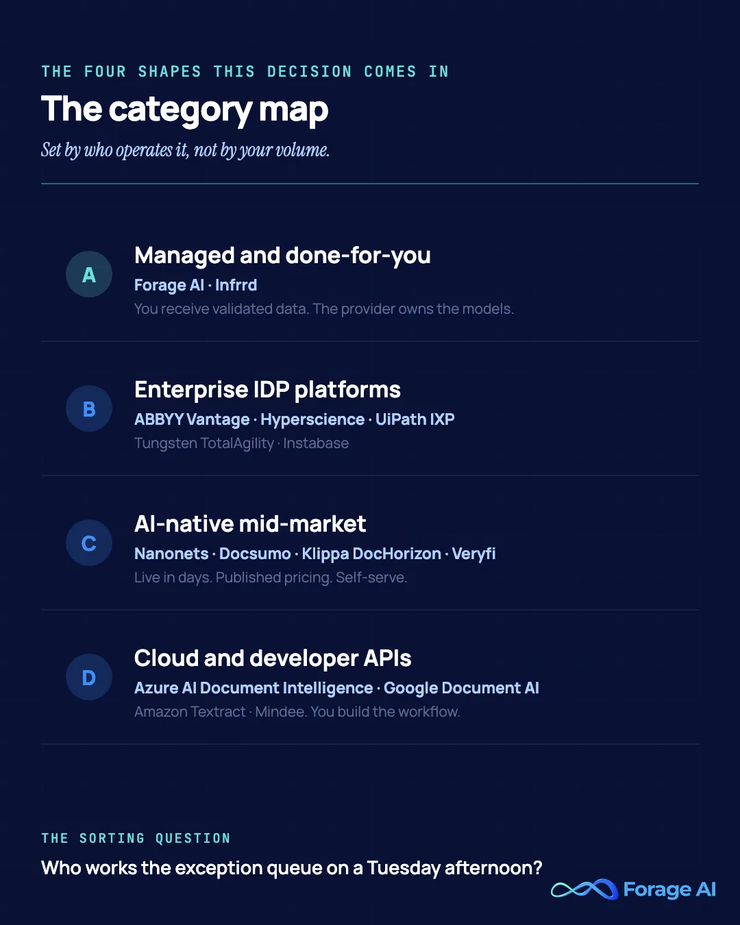This screenshot has height=925, width=740.
Task: Click the 'Forage AI · Infrrd' line
Action: [196, 285]
